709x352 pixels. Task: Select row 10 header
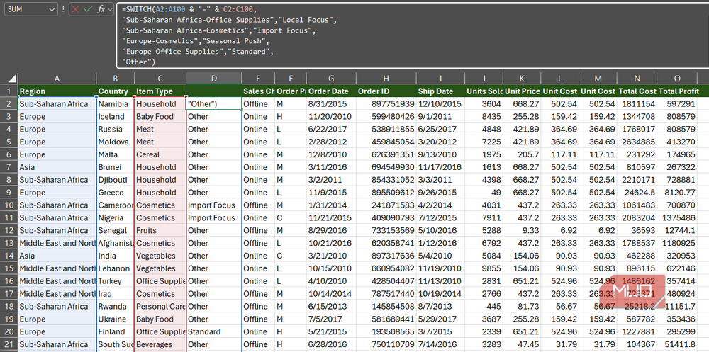[9, 205]
